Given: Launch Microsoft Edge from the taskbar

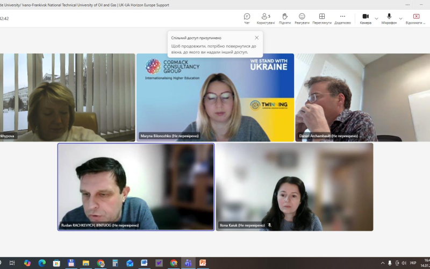Looking at the screenshot, I should [42, 263].
